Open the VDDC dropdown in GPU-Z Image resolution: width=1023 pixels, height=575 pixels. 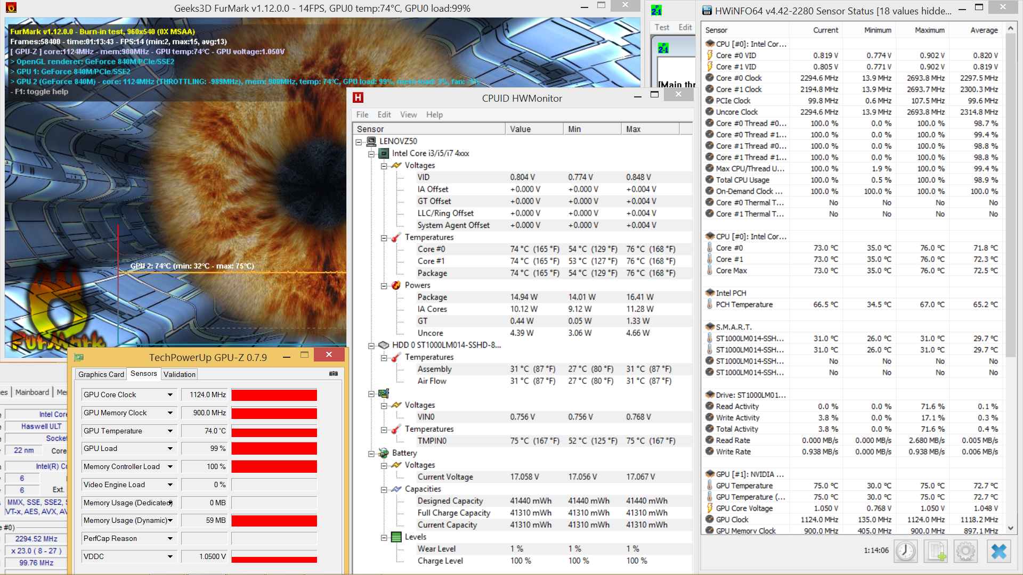(x=170, y=556)
